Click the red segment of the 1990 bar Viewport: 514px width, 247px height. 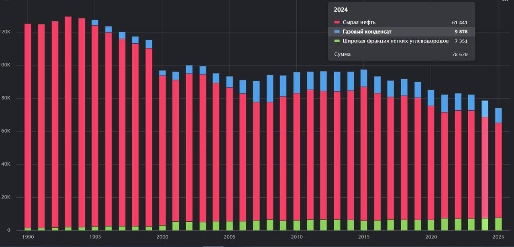(x=28, y=120)
